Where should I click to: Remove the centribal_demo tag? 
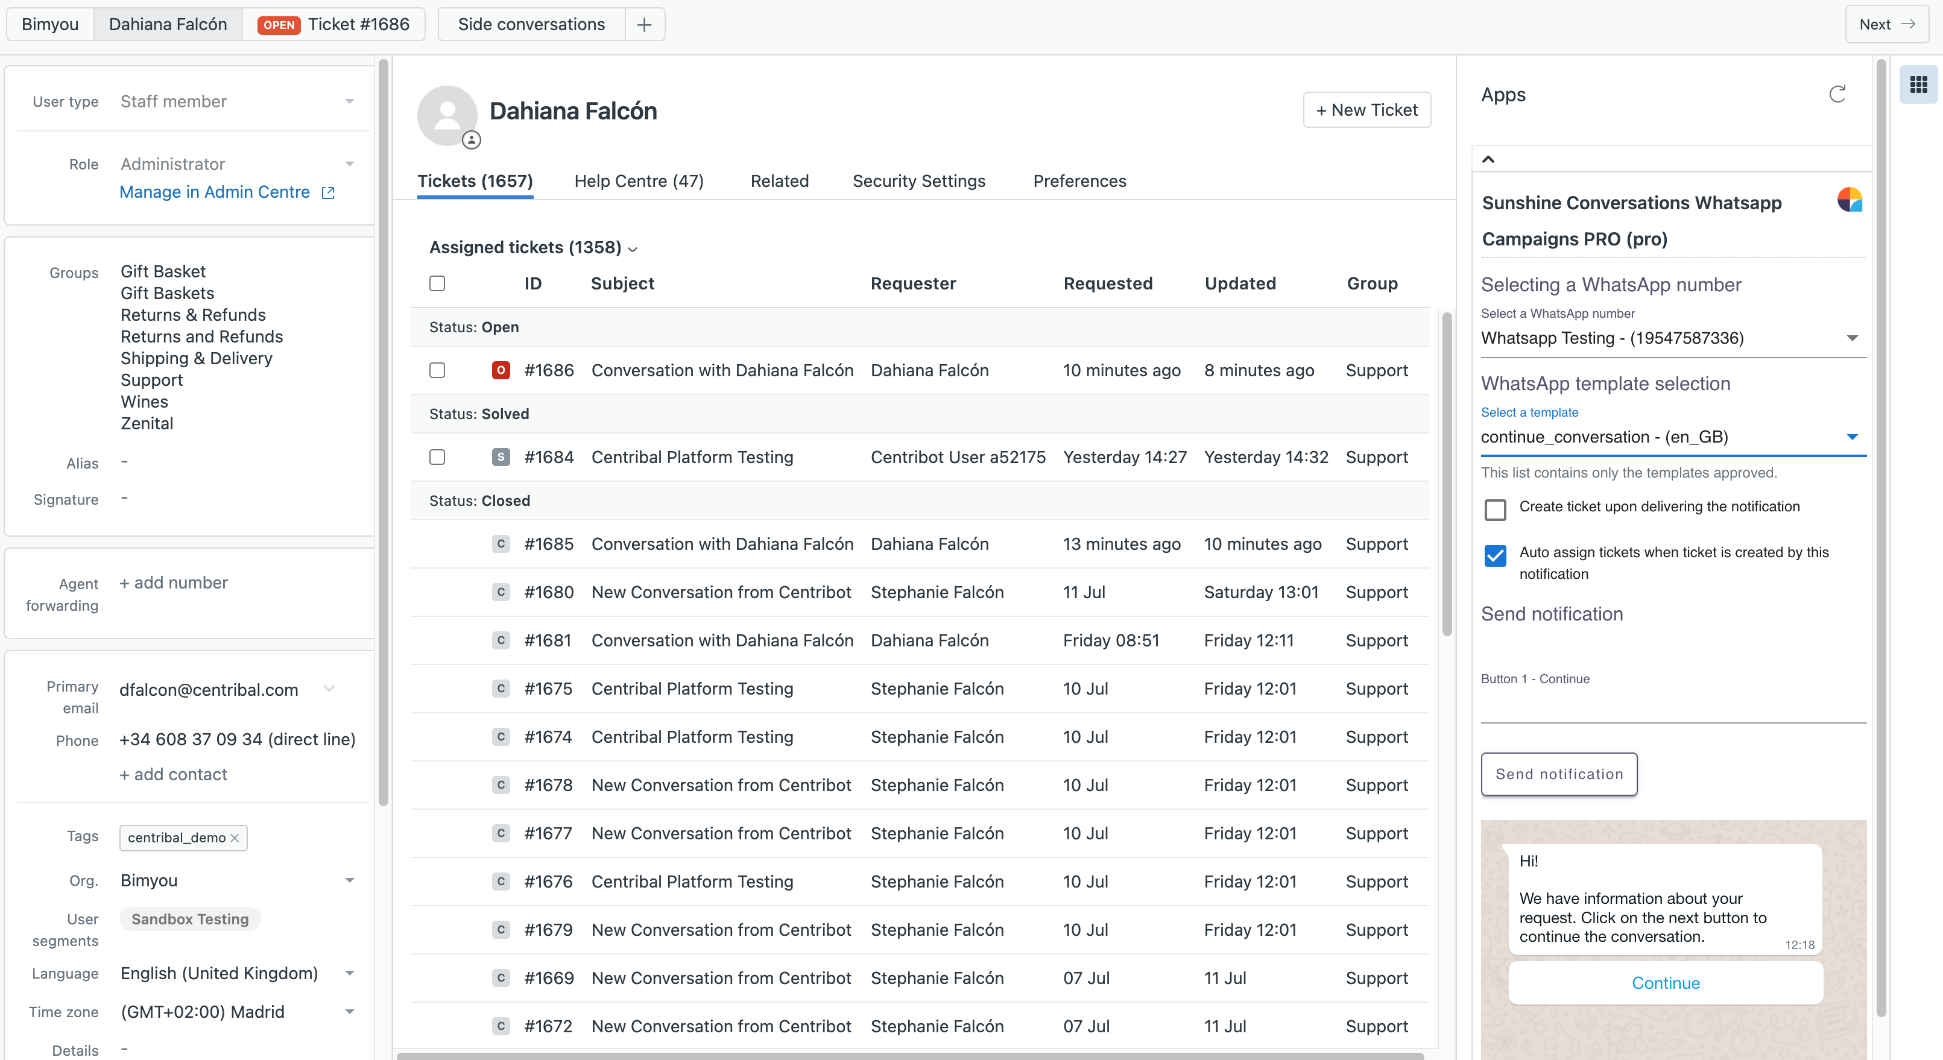point(235,838)
